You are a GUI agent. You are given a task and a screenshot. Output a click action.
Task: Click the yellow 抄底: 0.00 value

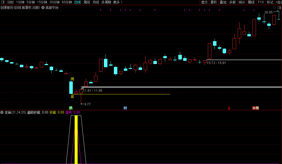point(57,112)
